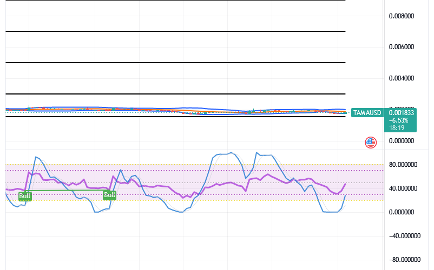
Task: Click the -6.53% change value
Action: [399, 120]
